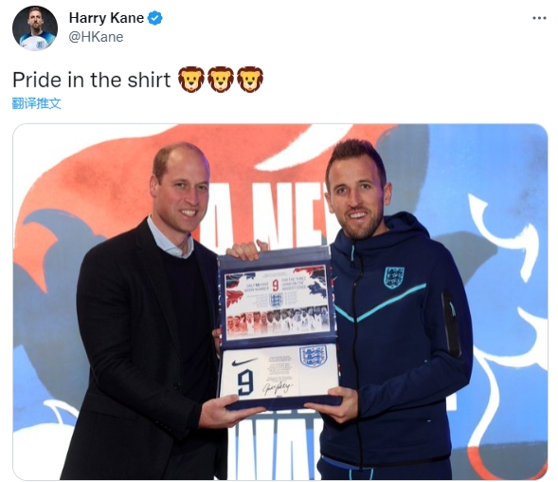Open the @HKane handle link
Screen dimensions: 558x482
point(96,37)
